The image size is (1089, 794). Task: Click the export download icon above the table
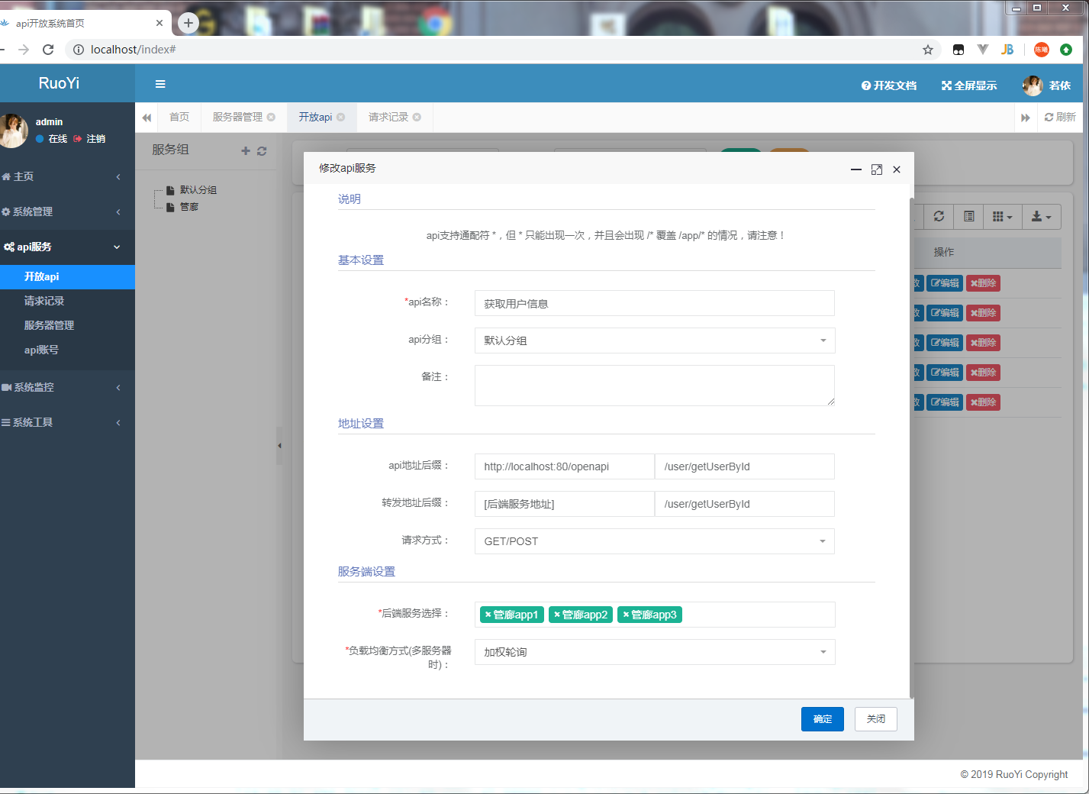(1041, 216)
